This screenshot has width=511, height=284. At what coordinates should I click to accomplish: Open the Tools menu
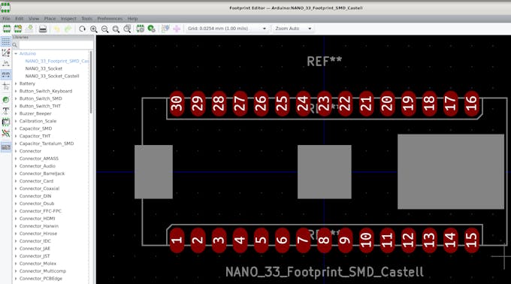[x=86, y=19]
